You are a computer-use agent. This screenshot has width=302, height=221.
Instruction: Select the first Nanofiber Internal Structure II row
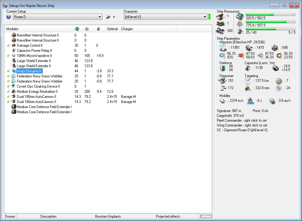coord(38,35)
